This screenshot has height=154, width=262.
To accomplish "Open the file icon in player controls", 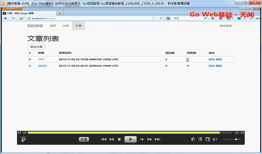I will (x=193, y=139).
